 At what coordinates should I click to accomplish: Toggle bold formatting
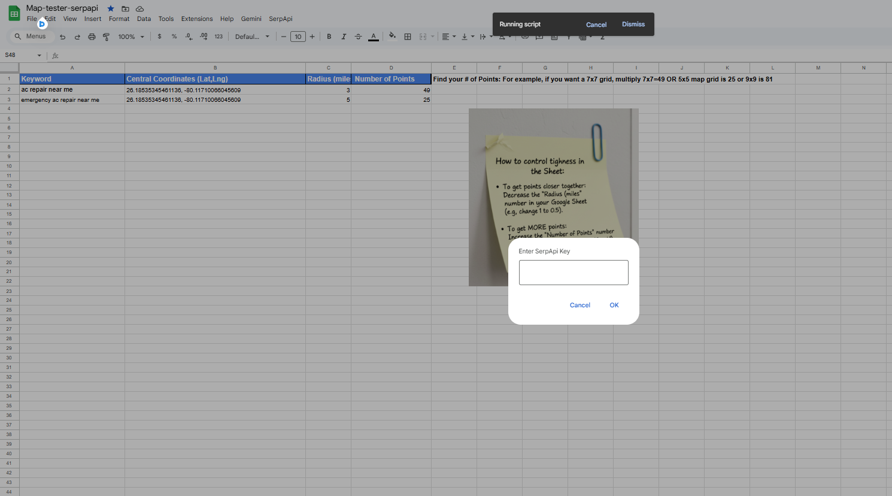(329, 37)
